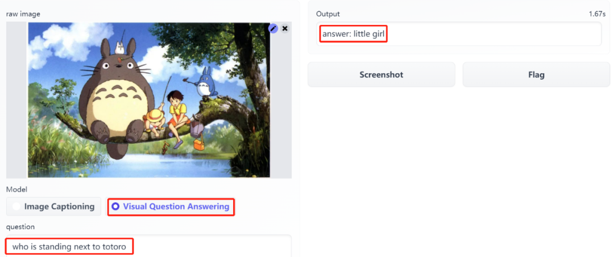Click the Output answer text box
This screenshot has height=257, width=614.
click(x=459, y=34)
